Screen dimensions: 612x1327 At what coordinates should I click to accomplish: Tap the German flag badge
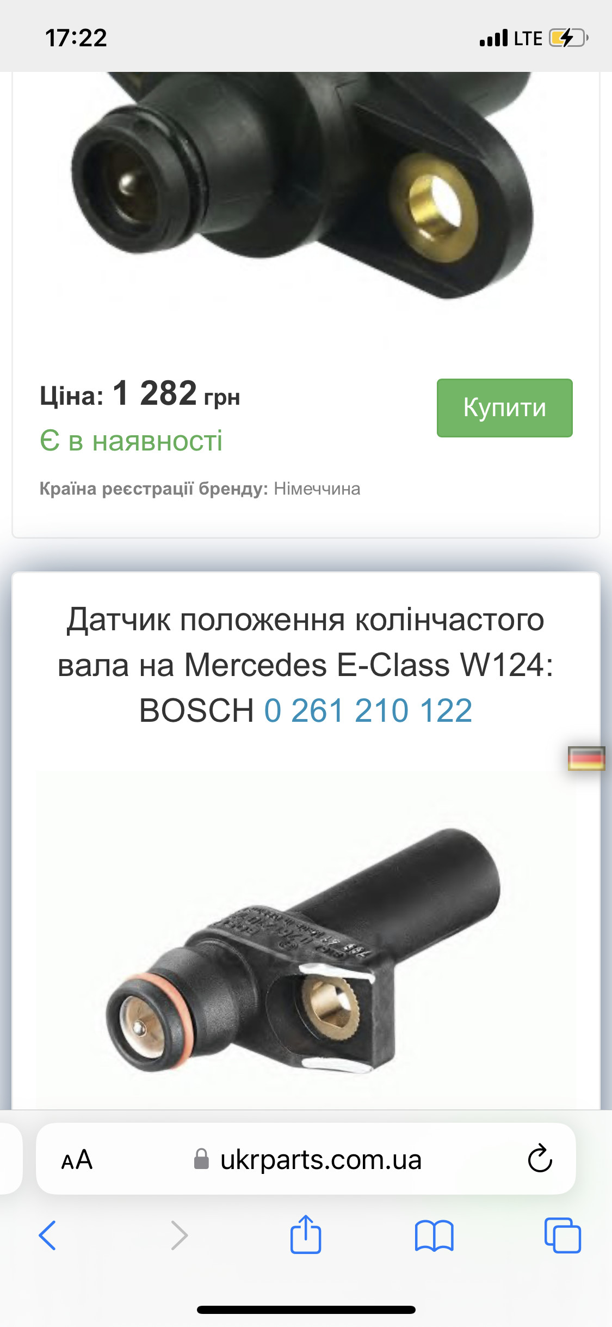coord(586,758)
